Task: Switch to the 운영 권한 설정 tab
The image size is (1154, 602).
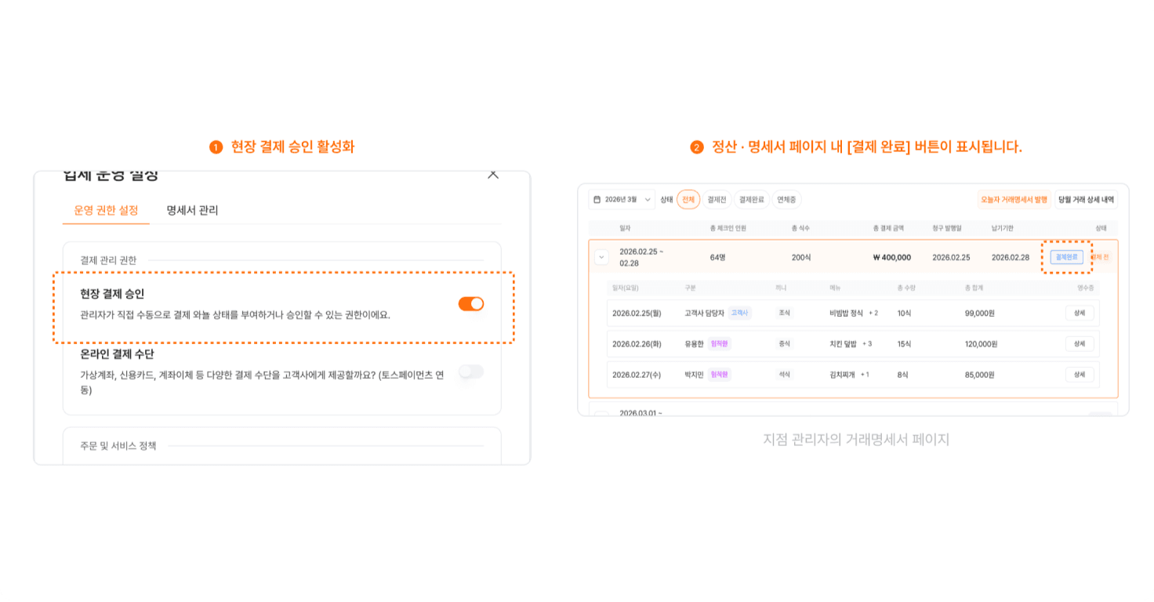Action: click(x=106, y=210)
